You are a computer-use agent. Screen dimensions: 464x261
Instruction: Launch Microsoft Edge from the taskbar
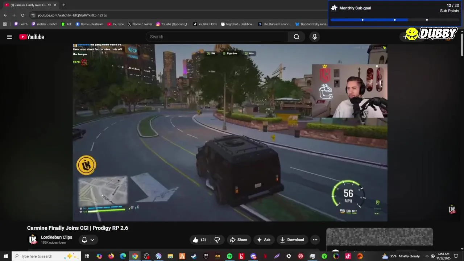(123, 256)
